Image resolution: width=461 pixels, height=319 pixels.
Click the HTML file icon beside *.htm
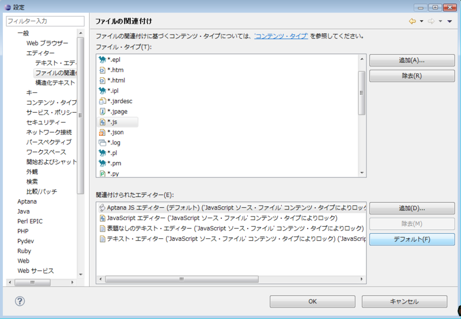(103, 70)
